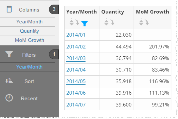Open the Sort section

coord(29,81)
